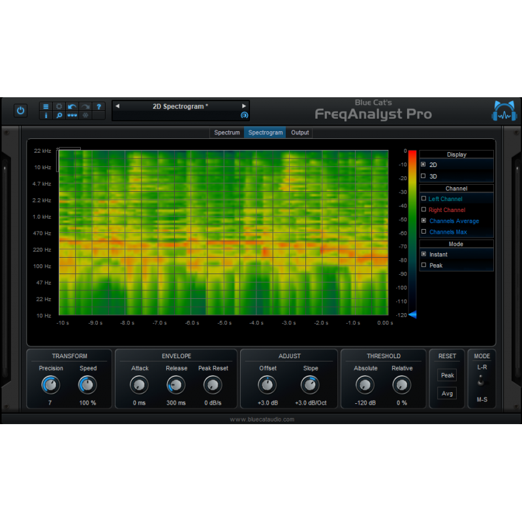522x522 pixels.
Task: Toggle the plugin power button
Action: [x=20, y=110]
